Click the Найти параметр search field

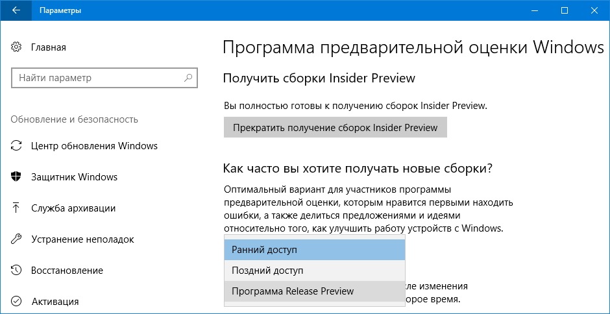pos(104,77)
